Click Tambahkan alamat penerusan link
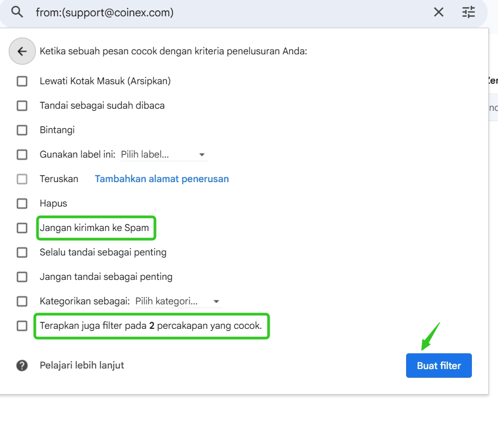The width and height of the screenshot is (498, 437). 161,179
